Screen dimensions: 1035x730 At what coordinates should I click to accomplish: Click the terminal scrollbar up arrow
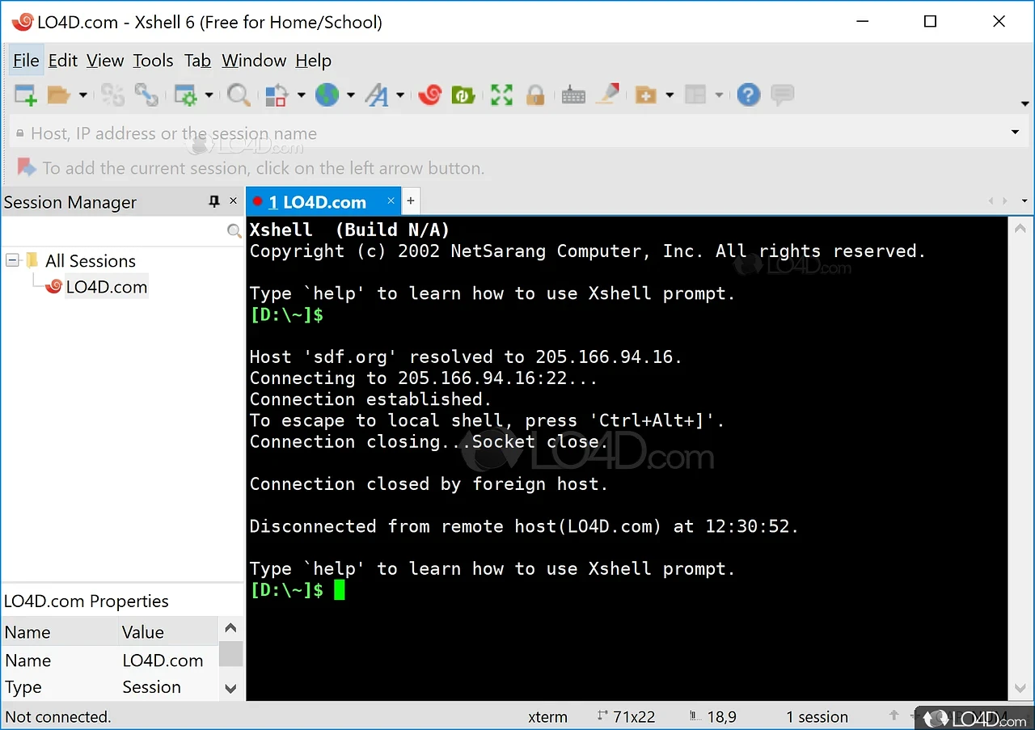1020,229
